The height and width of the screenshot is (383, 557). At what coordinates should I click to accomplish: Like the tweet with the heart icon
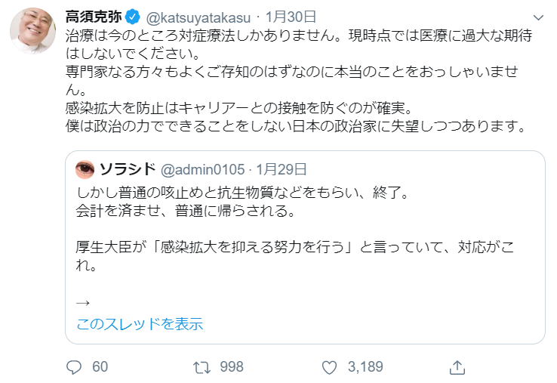(328, 367)
